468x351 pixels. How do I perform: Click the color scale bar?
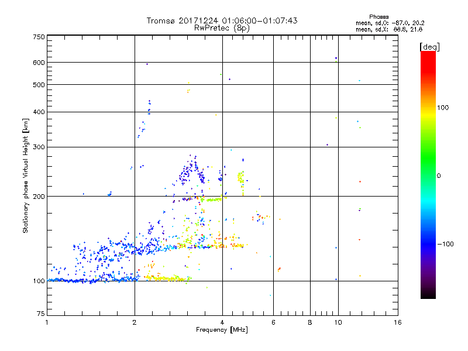[428, 174]
